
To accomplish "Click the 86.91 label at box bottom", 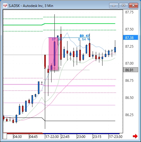I will pyautogui.click(x=56, y=68).
